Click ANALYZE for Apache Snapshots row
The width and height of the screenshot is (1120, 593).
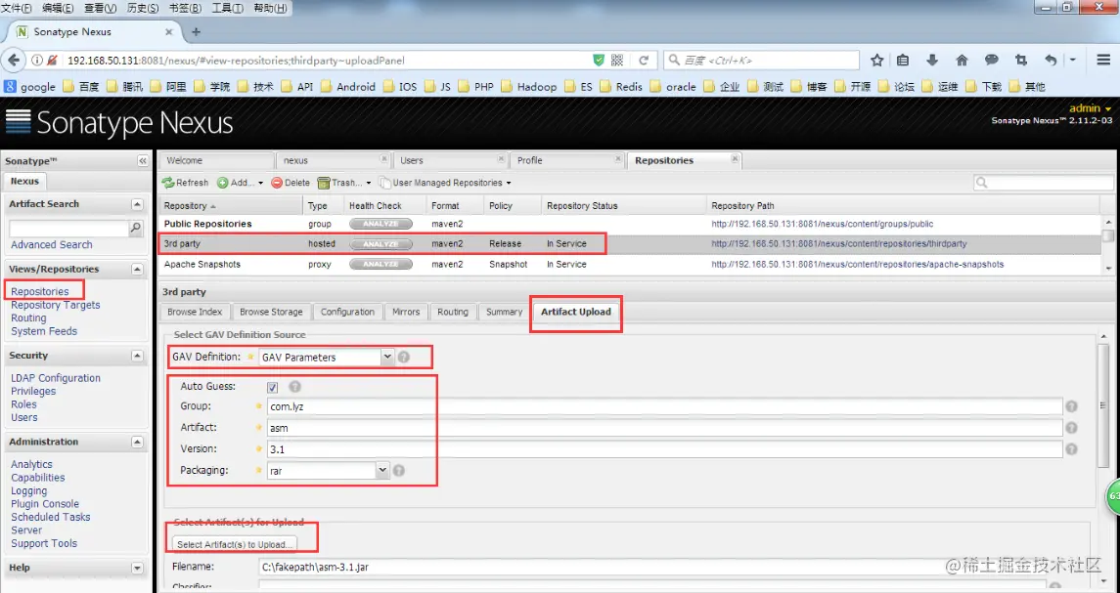(381, 264)
